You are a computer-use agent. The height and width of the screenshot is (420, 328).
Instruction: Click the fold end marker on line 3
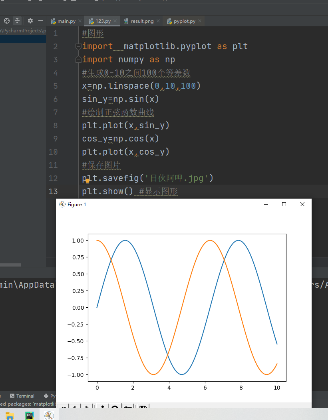click(x=78, y=60)
